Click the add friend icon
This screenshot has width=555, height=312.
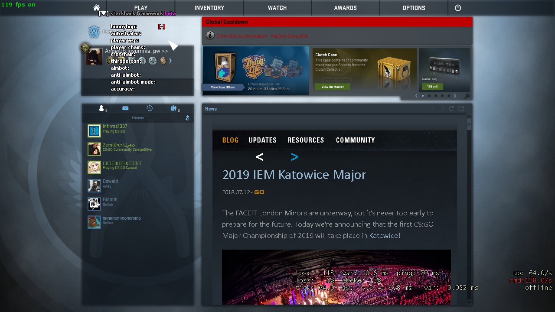pyautogui.click(x=188, y=118)
